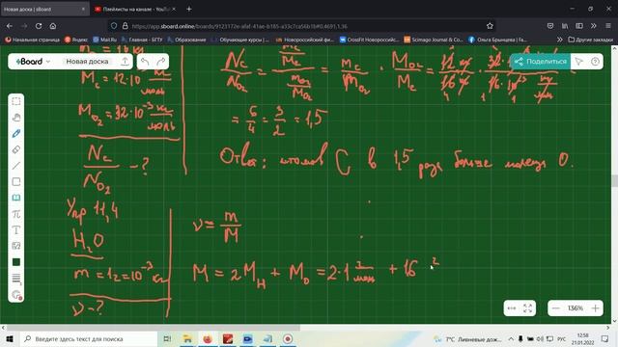The image size is (618, 347).
Task: Open the Mail.Ru bookmark
Action: (105, 40)
